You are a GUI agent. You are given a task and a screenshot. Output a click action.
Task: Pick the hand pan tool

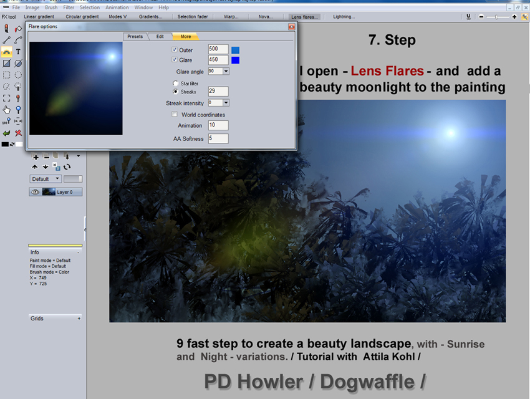(6, 110)
